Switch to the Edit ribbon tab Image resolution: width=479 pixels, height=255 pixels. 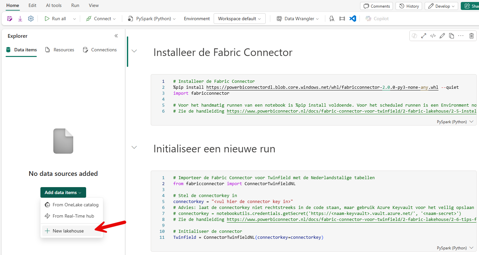point(32,6)
